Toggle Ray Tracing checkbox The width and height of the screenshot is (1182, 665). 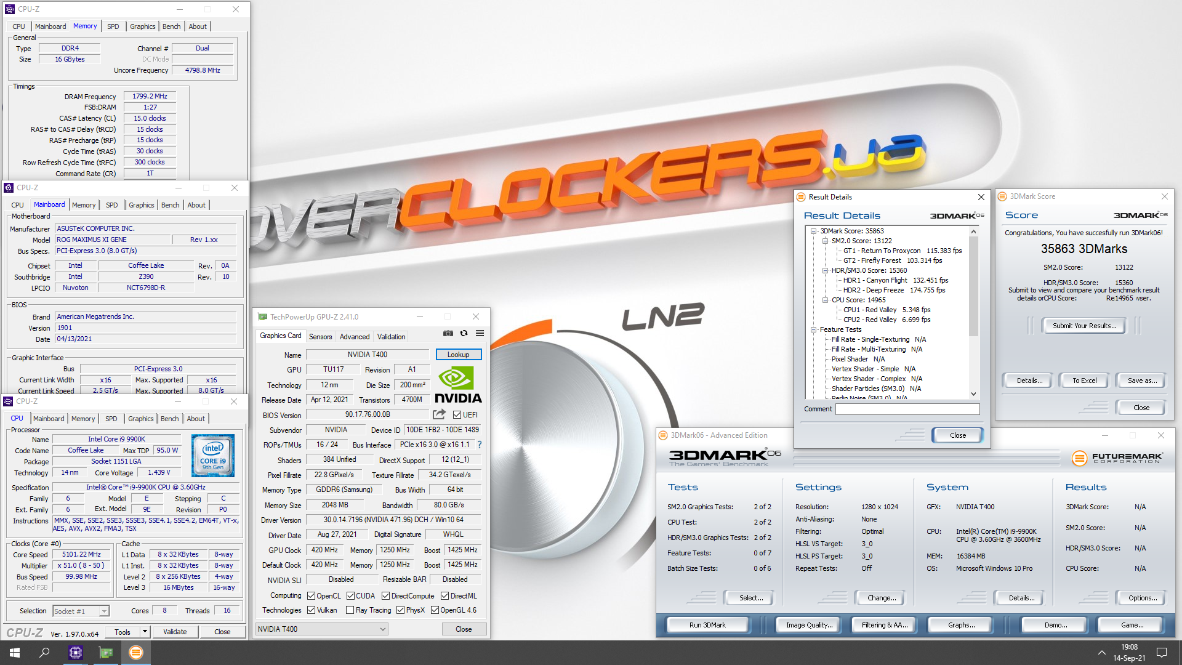click(350, 610)
